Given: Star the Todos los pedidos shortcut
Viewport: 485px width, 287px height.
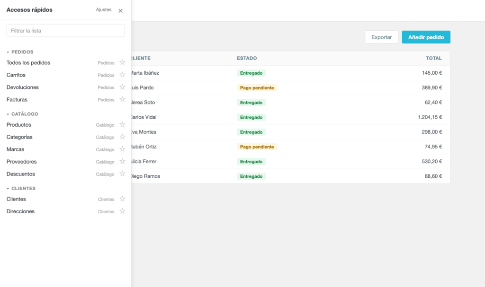Looking at the screenshot, I should pyautogui.click(x=122, y=62).
